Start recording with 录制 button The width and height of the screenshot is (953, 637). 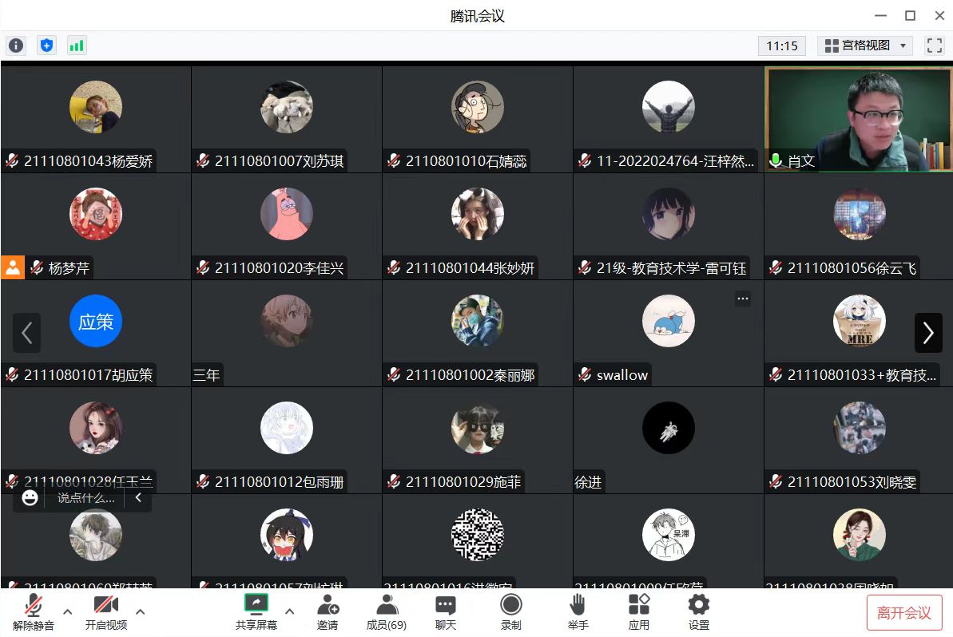[511, 612]
